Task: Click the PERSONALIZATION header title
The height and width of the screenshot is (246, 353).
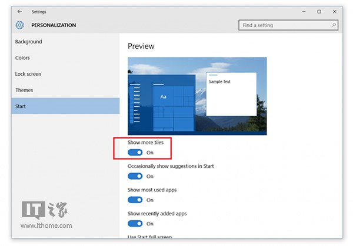Action: coord(54,25)
